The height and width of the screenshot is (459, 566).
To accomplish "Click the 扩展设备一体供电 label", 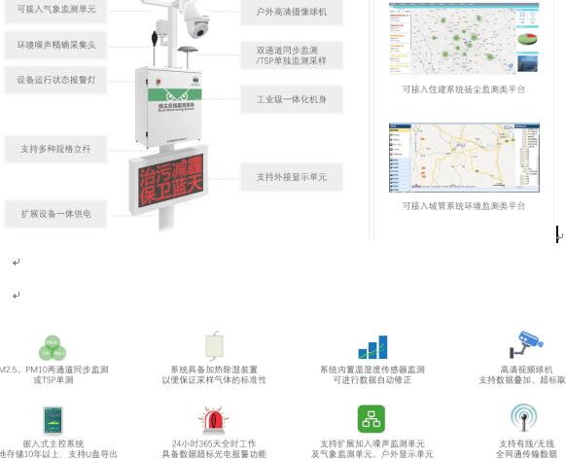I will point(56,214).
